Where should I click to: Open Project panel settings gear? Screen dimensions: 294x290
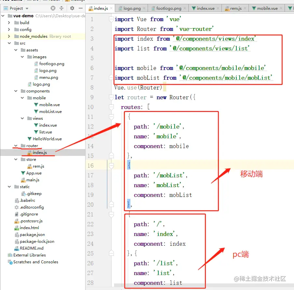[72, 8]
